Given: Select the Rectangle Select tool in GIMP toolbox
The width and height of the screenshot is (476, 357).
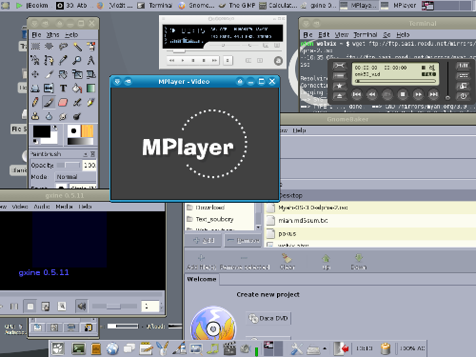Looking at the screenshot, I should (x=35, y=47).
